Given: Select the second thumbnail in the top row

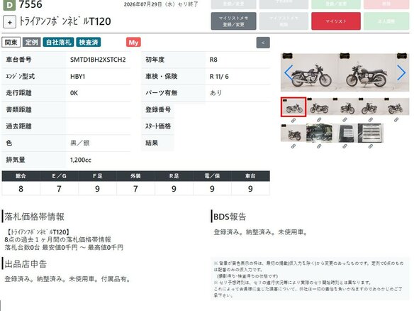Looking at the screenshot, I should (x=319, y=107).
